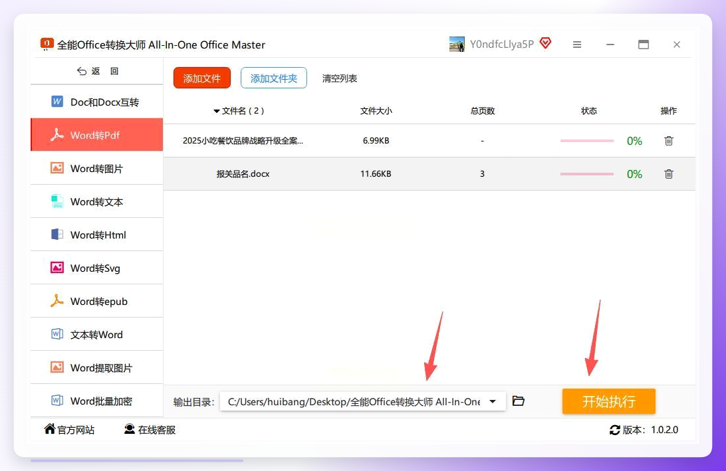Switch to the Word转图片 function
The image size is (726, 471).
pos(97,169)
